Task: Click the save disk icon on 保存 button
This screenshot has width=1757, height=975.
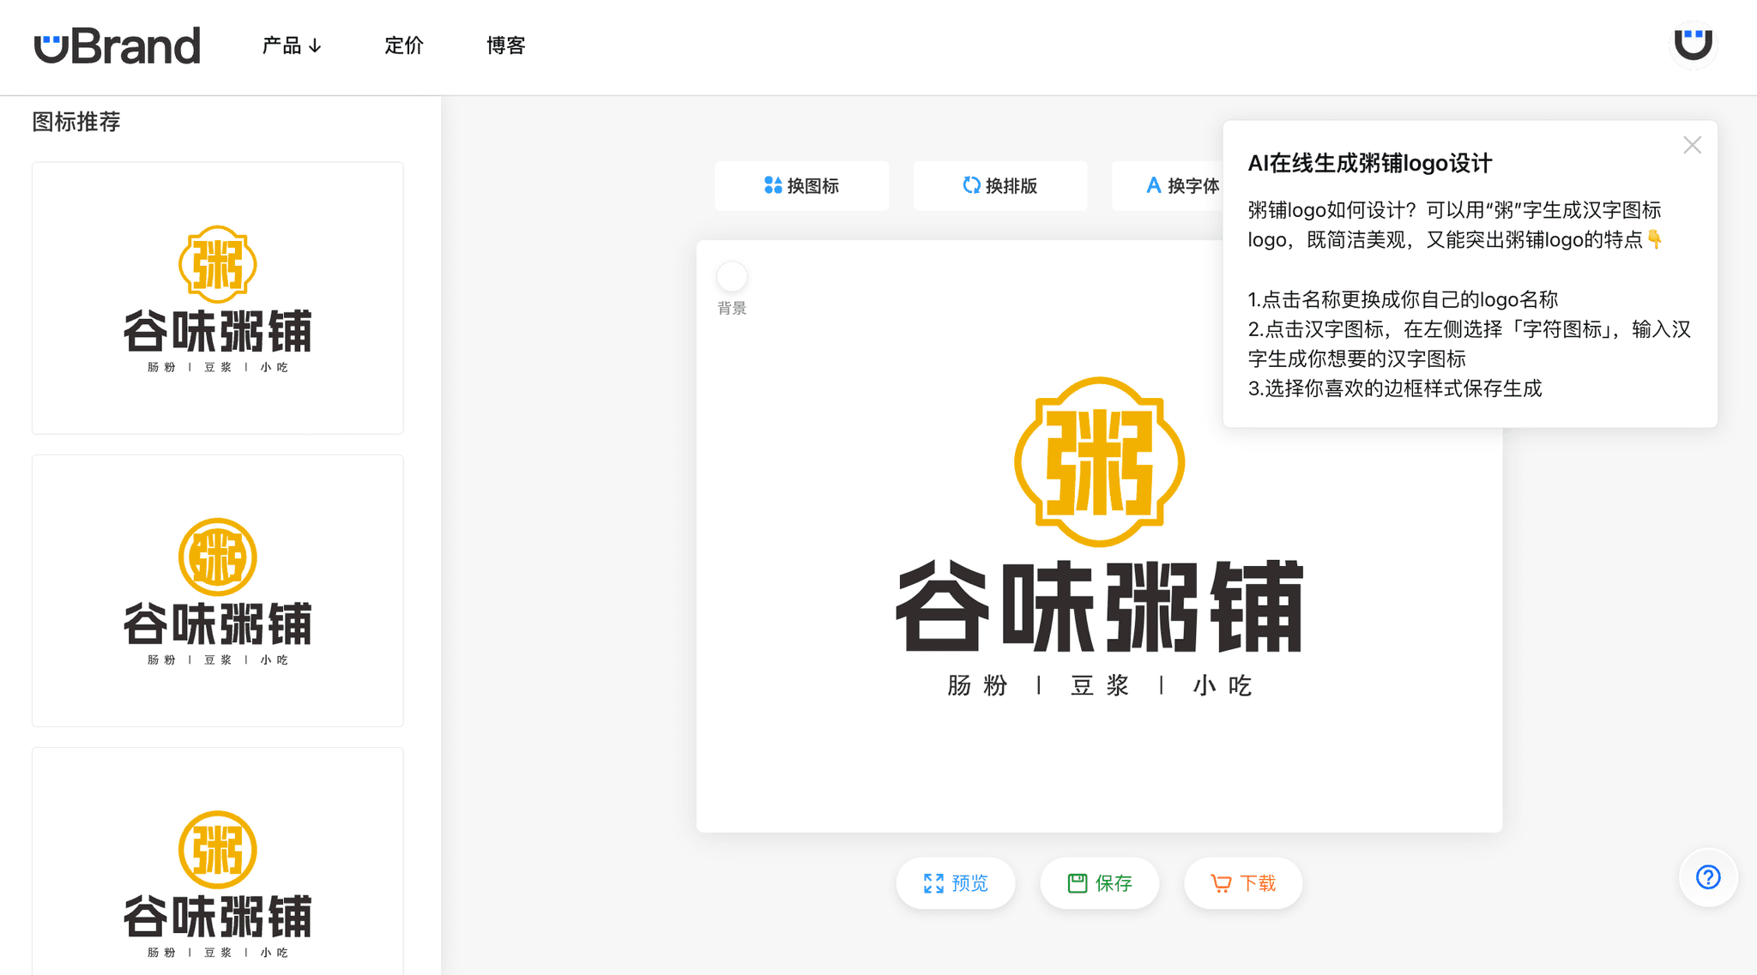Action: click(x=1078, y=882)
